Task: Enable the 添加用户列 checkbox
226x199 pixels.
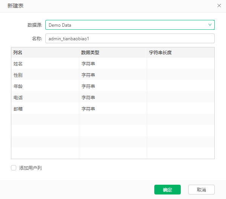Action: pyautogui.click(x=14, y=168)
